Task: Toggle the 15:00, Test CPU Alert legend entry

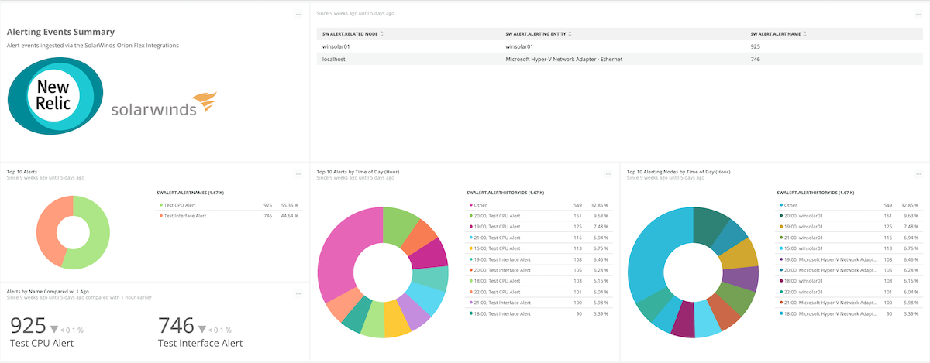Action: coord(540,248)
